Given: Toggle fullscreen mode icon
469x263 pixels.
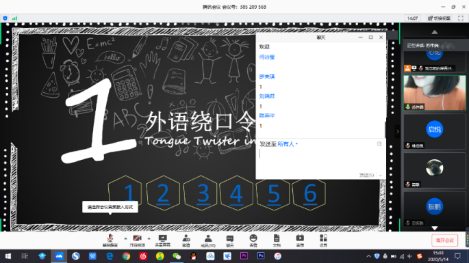Looking at the screenshot, I should click(461, 18).
